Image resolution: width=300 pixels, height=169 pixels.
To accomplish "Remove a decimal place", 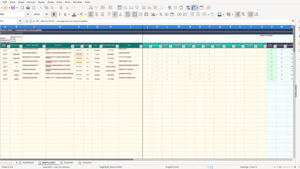I will click(185, 15).
